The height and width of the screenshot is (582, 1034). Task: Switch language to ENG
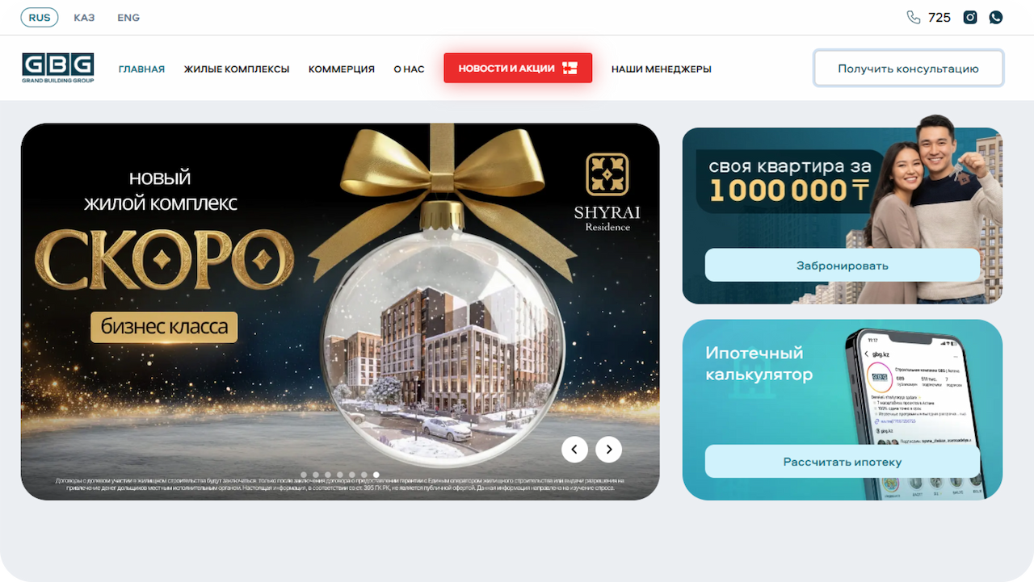[x=128, y=18]
